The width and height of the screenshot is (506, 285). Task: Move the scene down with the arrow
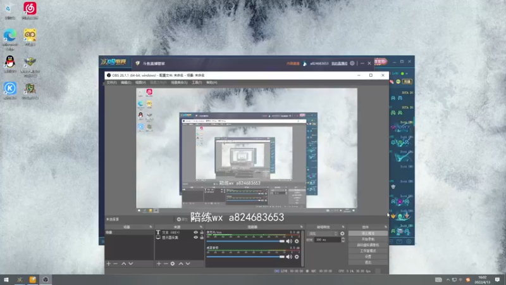[x=131, y=263]
